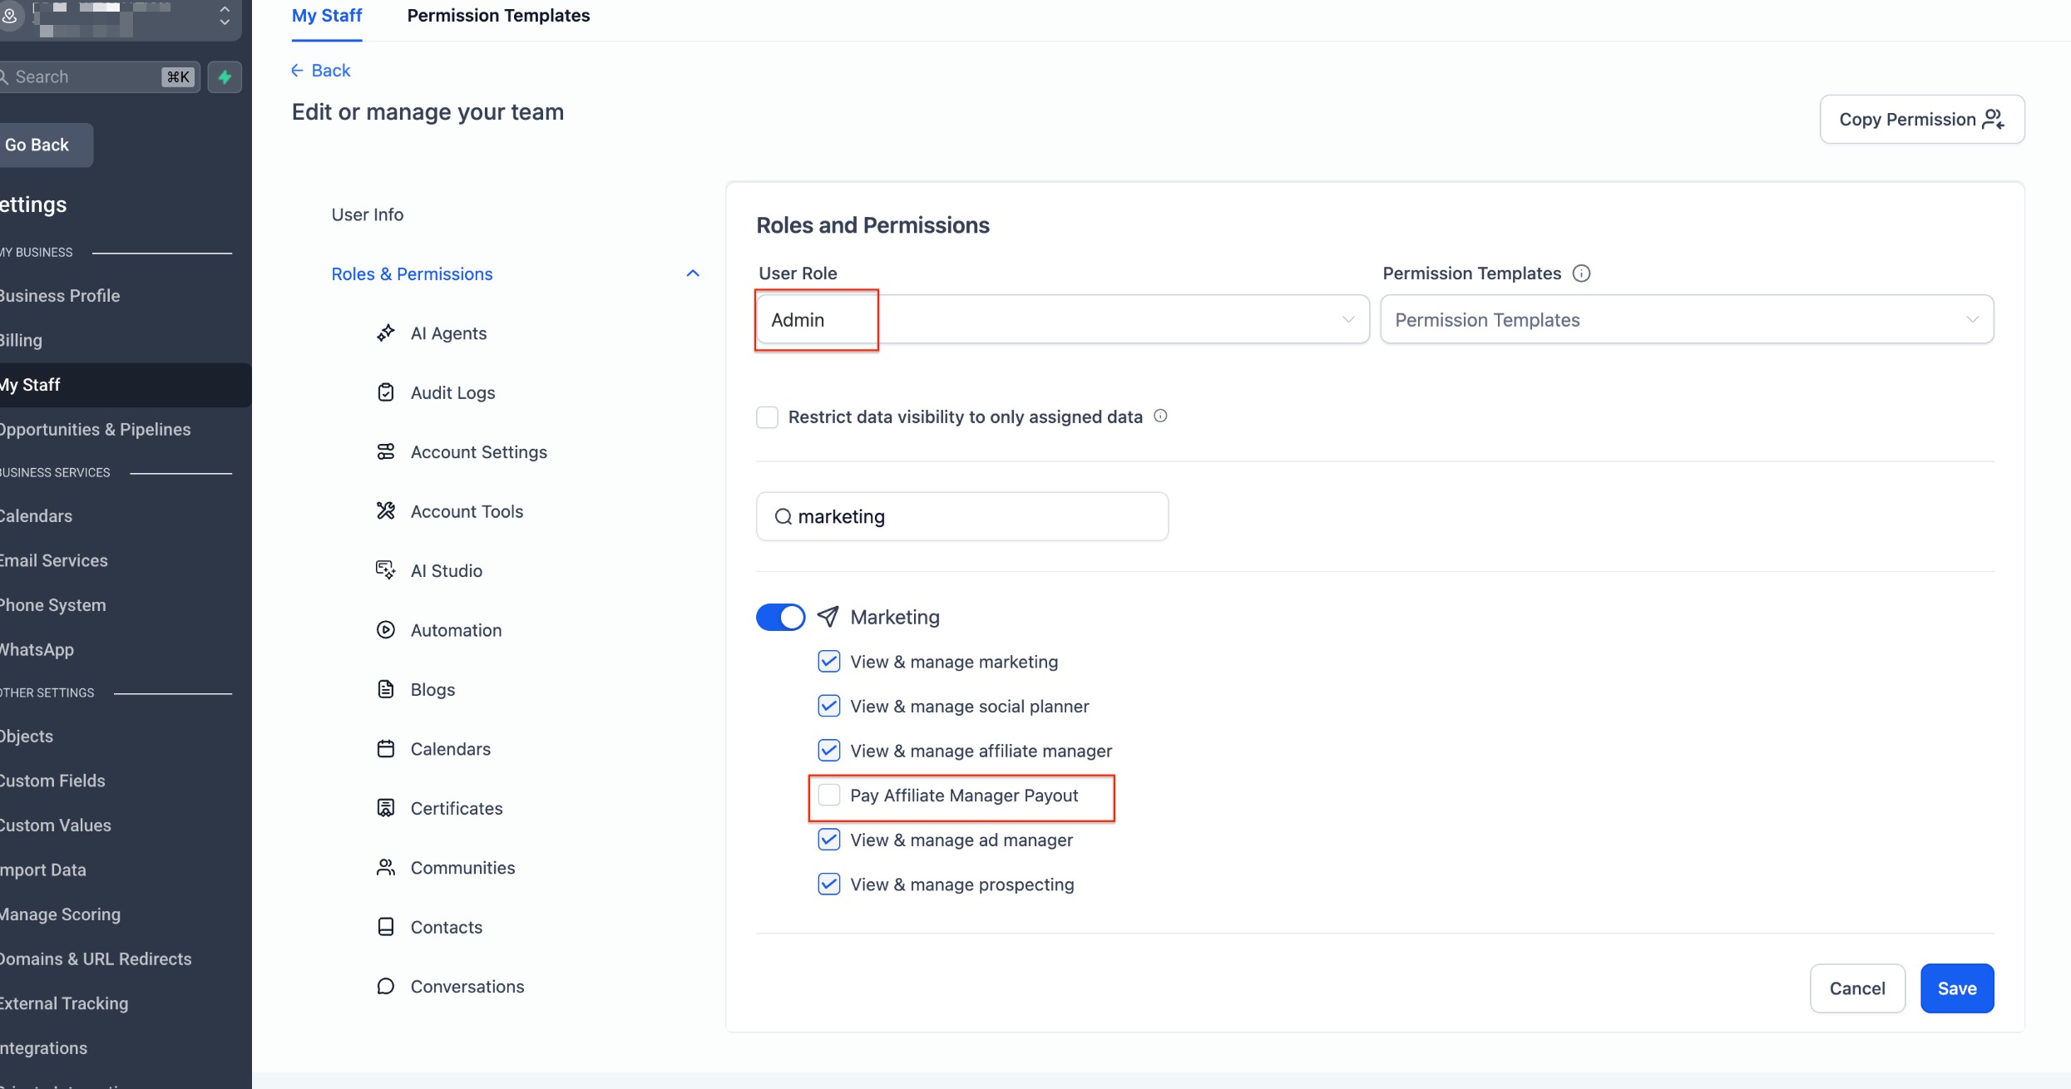Collapse the Roles & Permissions section chevron

[693, 273]
